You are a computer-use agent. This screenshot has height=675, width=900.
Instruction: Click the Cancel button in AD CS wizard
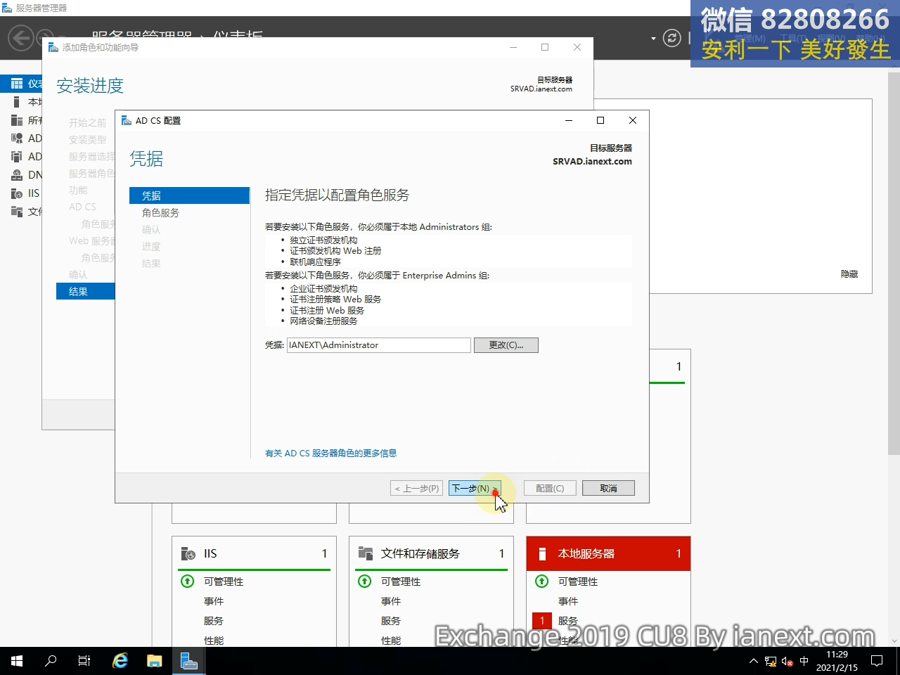(608, 488)
